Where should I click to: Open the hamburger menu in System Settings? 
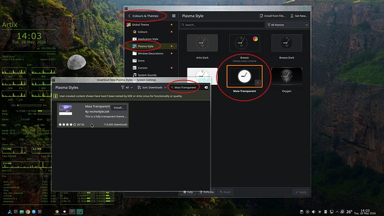click(174, 16)
